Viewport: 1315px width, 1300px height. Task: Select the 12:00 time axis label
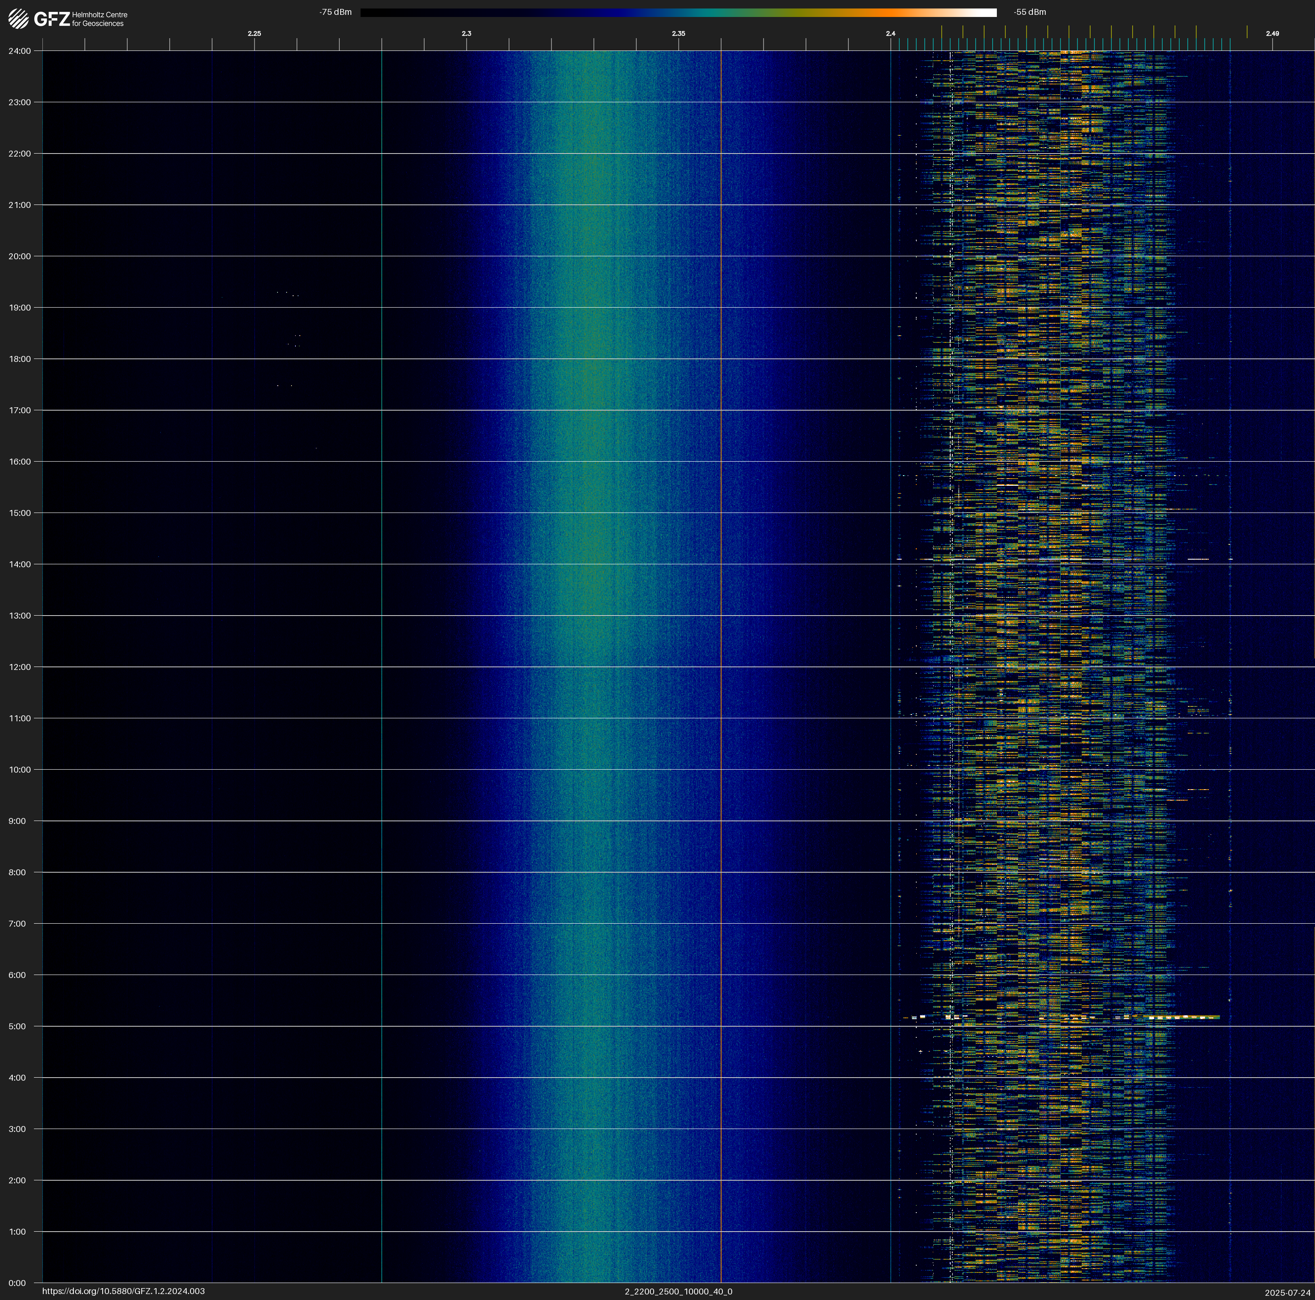click(x=20, y=667)
